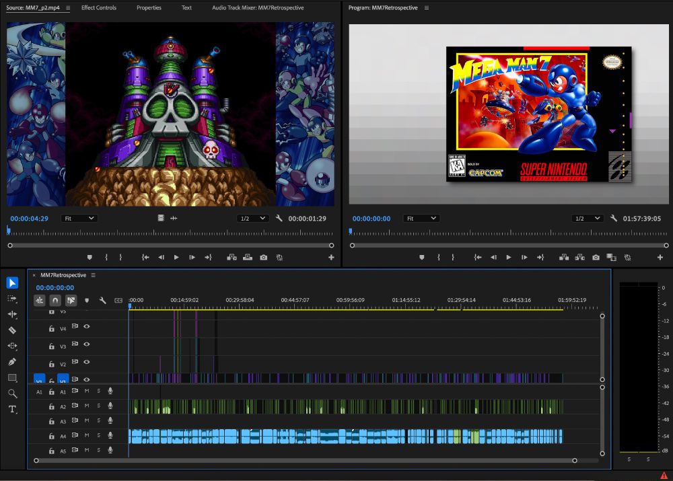Toggle track lock on A3
673x481 pixels.
coord(52,421)
